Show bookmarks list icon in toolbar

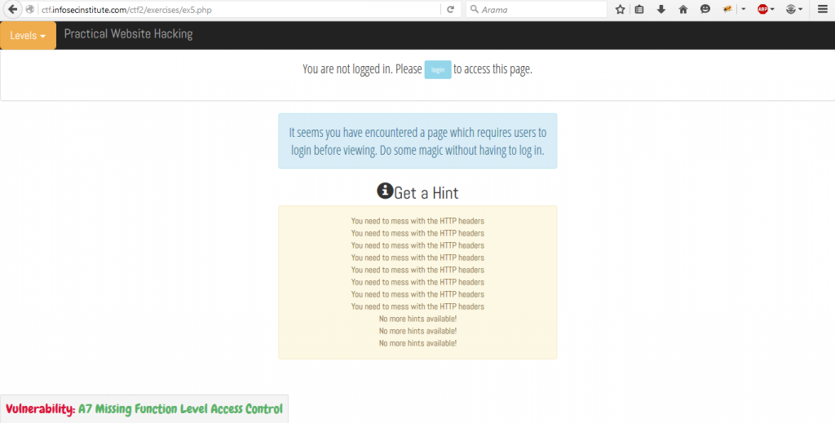(640, 10)
